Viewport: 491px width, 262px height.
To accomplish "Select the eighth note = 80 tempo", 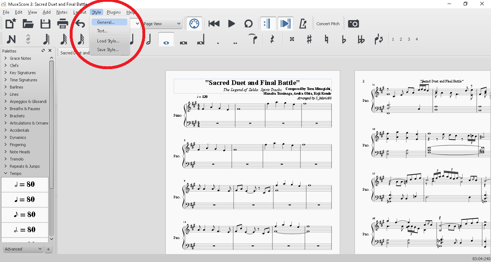I will pos(25,215).
